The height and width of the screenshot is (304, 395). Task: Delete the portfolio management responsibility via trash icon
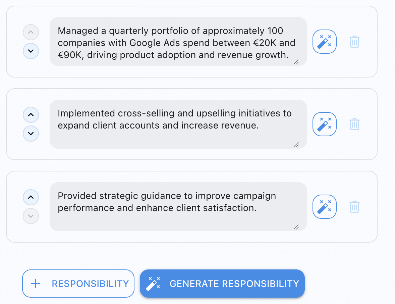(355, 42)
